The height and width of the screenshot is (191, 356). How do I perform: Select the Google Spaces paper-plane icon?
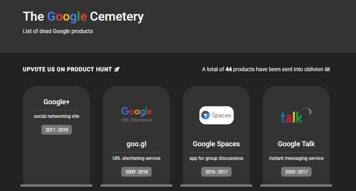[x=206, y=115]
